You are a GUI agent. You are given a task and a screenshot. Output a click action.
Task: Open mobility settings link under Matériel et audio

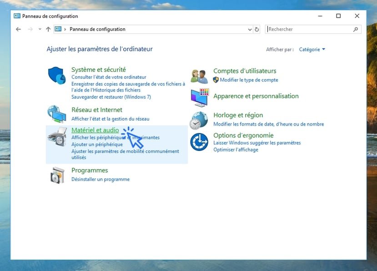pos(125,154)
